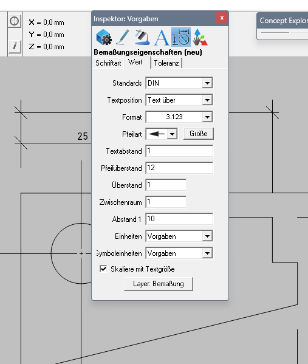Screen dimensions: 308x364
Task: Expand the Format 3.123 dropdown
Action: [x=207, y=117]
